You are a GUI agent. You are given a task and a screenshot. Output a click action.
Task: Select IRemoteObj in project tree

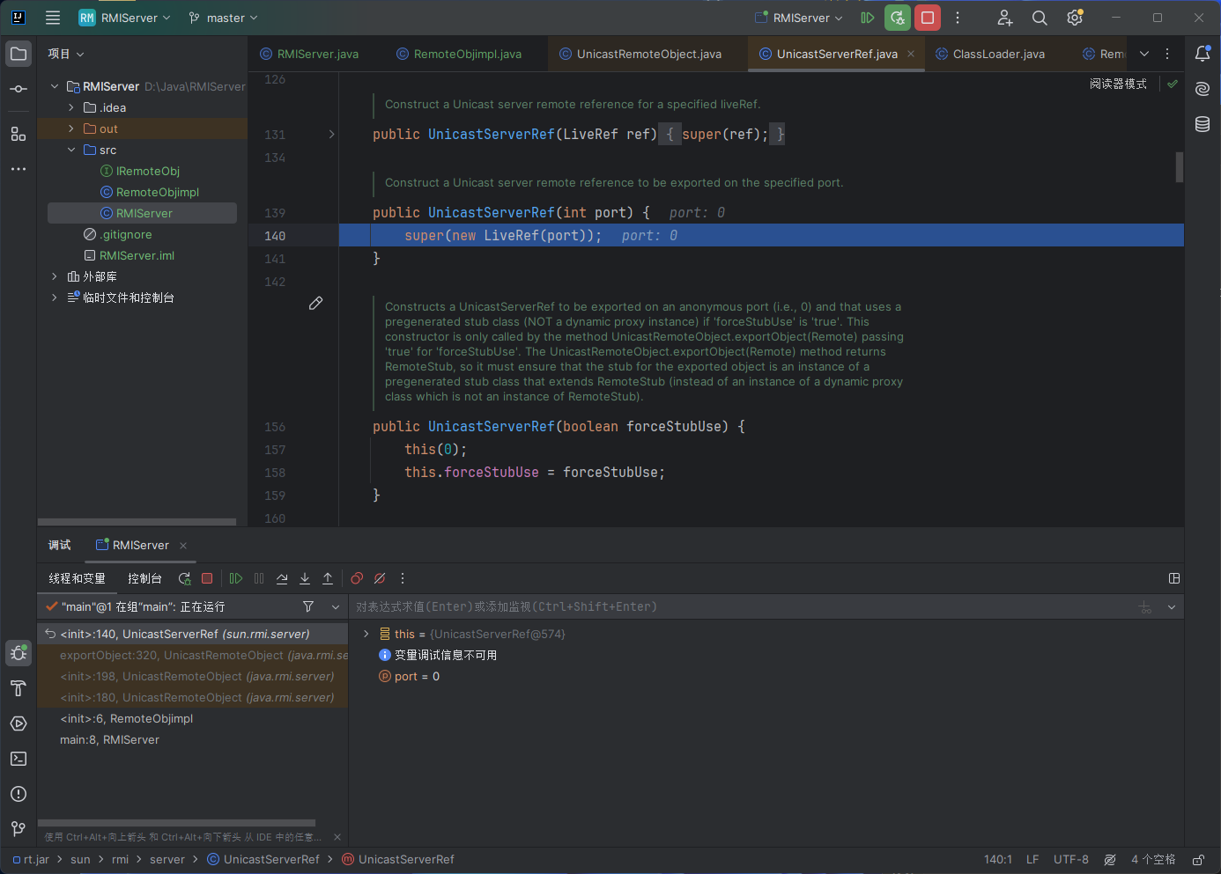pyautogui.click(x=148, y=171)
